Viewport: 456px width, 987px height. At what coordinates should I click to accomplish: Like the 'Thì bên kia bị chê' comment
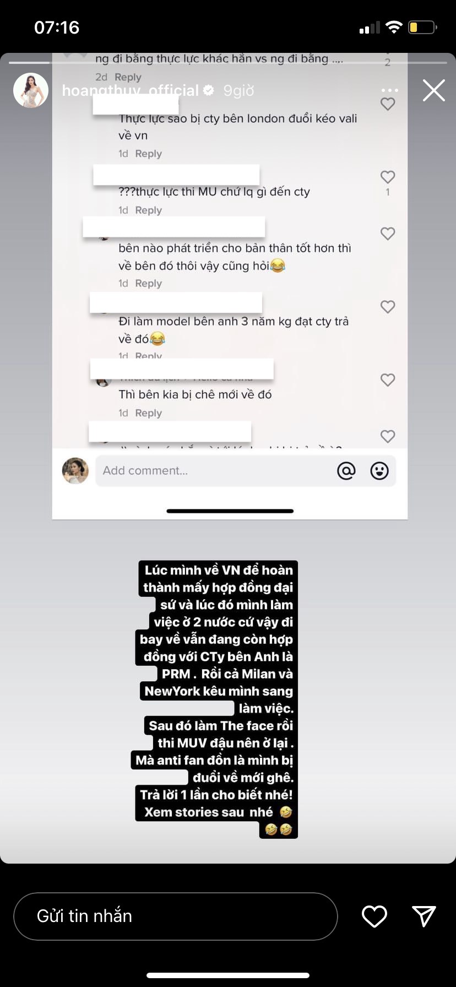388,379
